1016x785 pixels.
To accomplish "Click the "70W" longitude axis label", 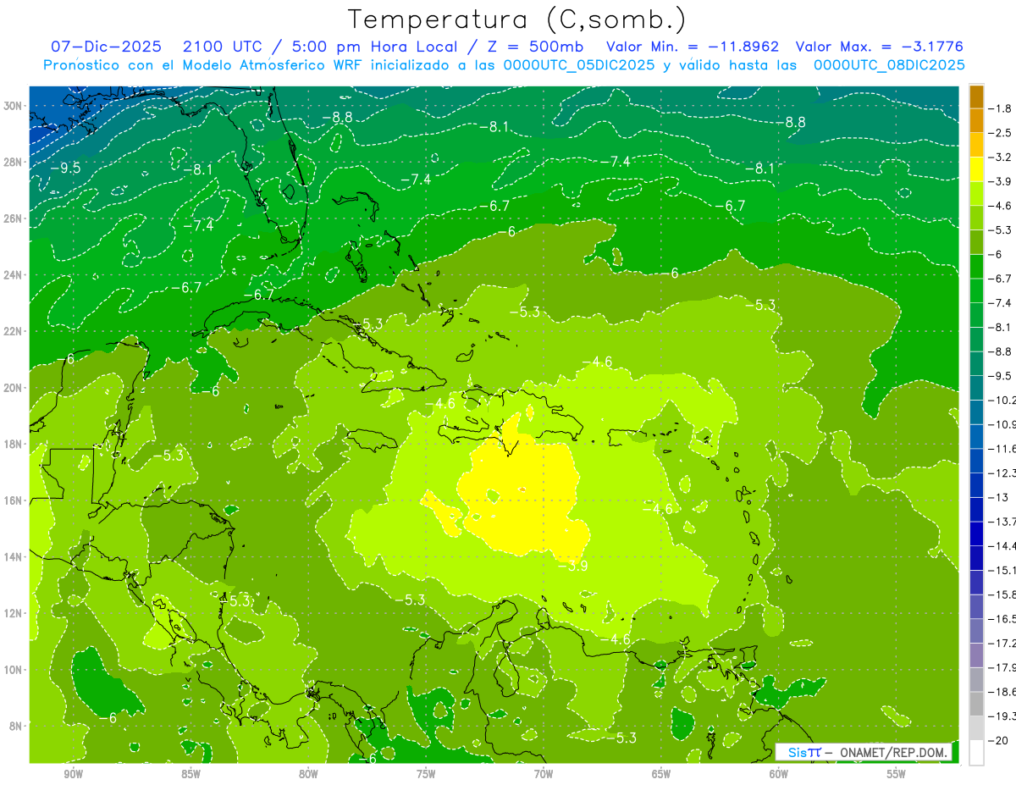I will tap(544, 774).
